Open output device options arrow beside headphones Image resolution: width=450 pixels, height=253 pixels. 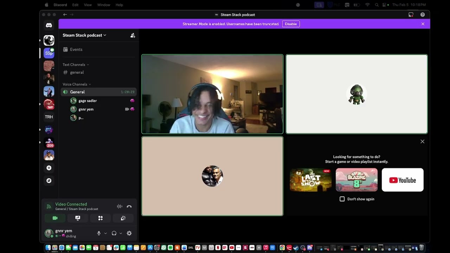click(121, 233)
